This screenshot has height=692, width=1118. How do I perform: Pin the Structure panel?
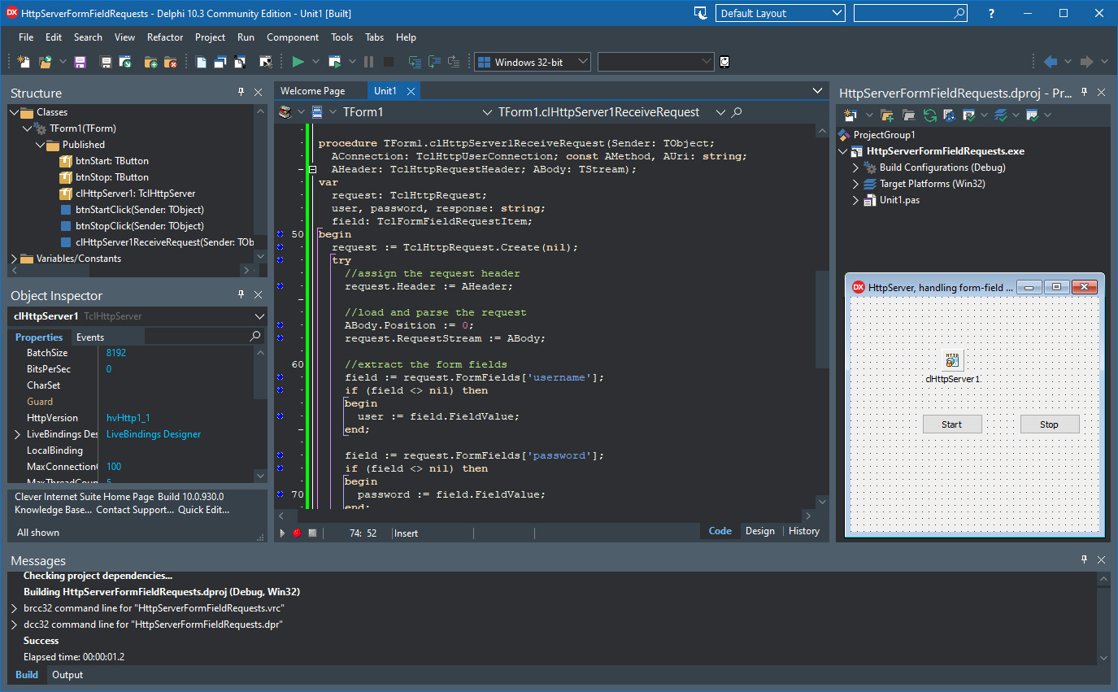[241, 92]
